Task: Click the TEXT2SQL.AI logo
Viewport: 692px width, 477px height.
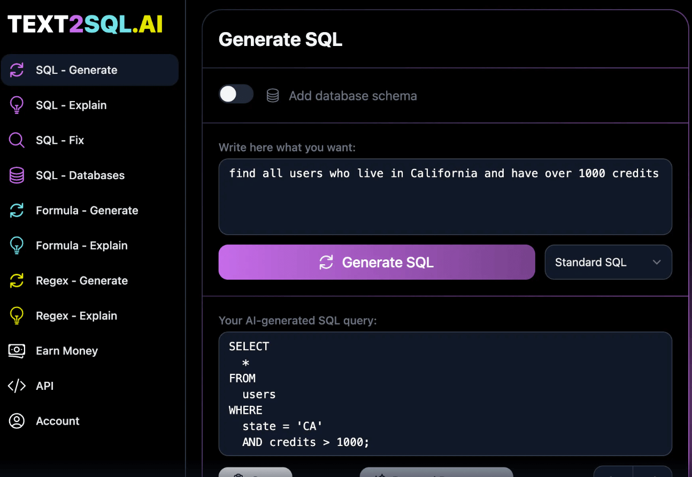Action: pos(86,24)
